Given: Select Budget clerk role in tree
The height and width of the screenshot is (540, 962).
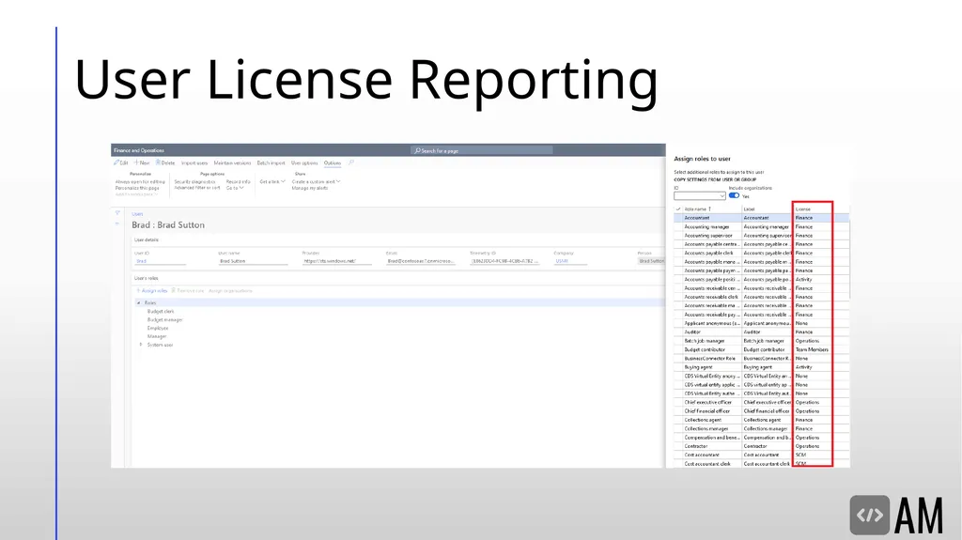Looking at the screenshot, I should [x=160, y=312].
